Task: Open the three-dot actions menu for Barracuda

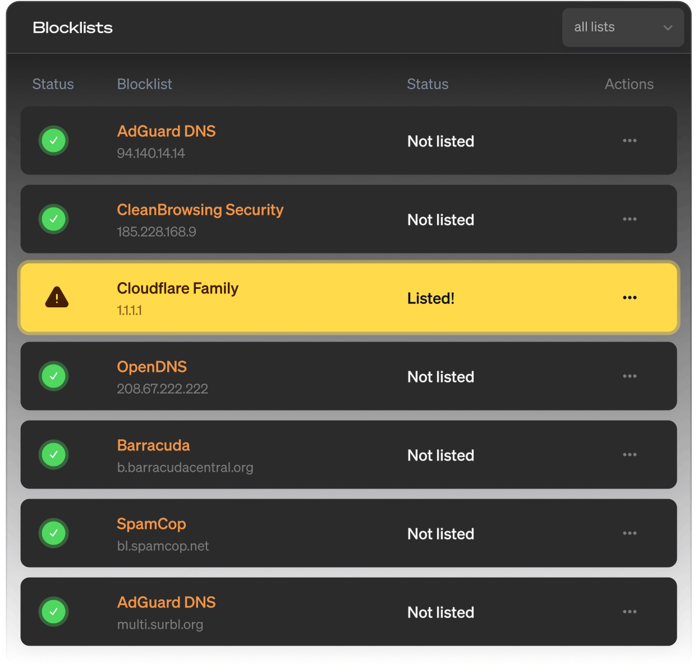Action: coord(630,455)
